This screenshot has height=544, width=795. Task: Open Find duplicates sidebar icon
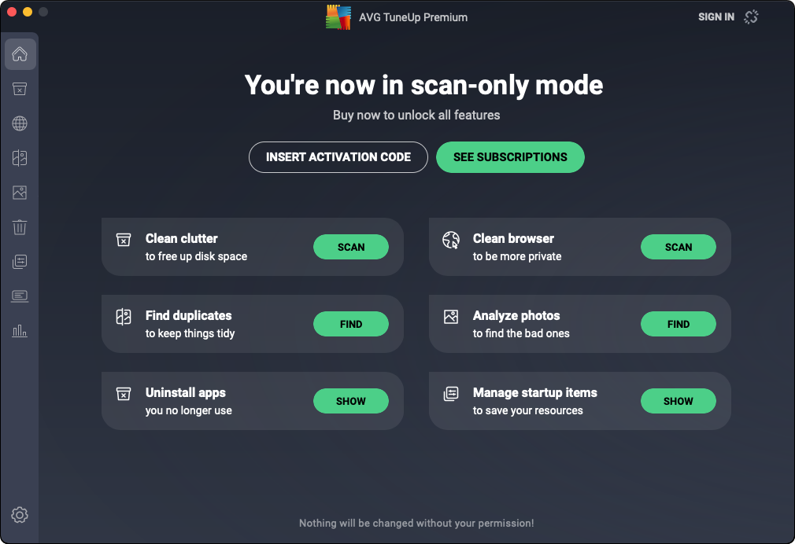point(20,158)
